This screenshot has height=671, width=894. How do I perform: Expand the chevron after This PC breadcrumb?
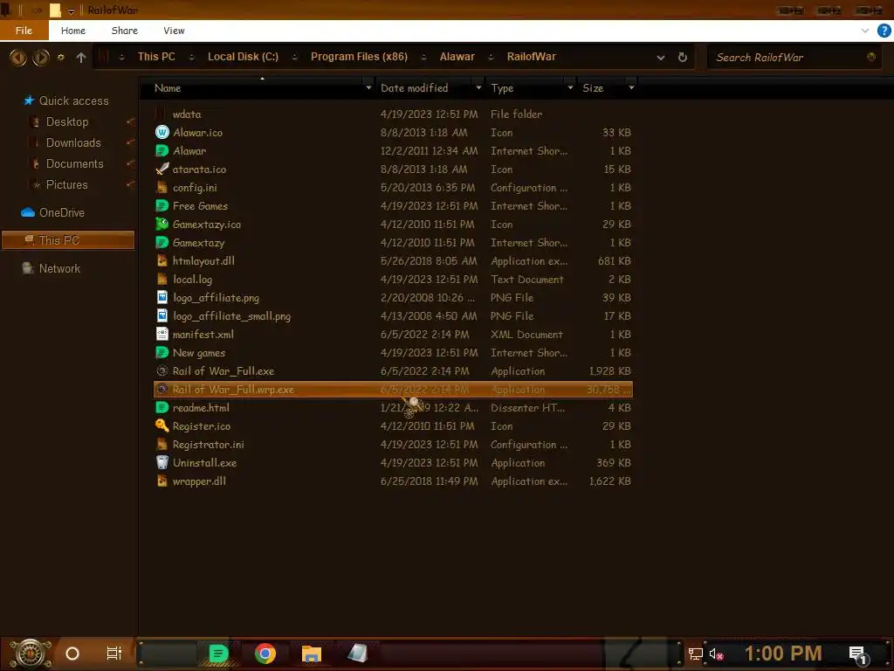pos(191,57)
